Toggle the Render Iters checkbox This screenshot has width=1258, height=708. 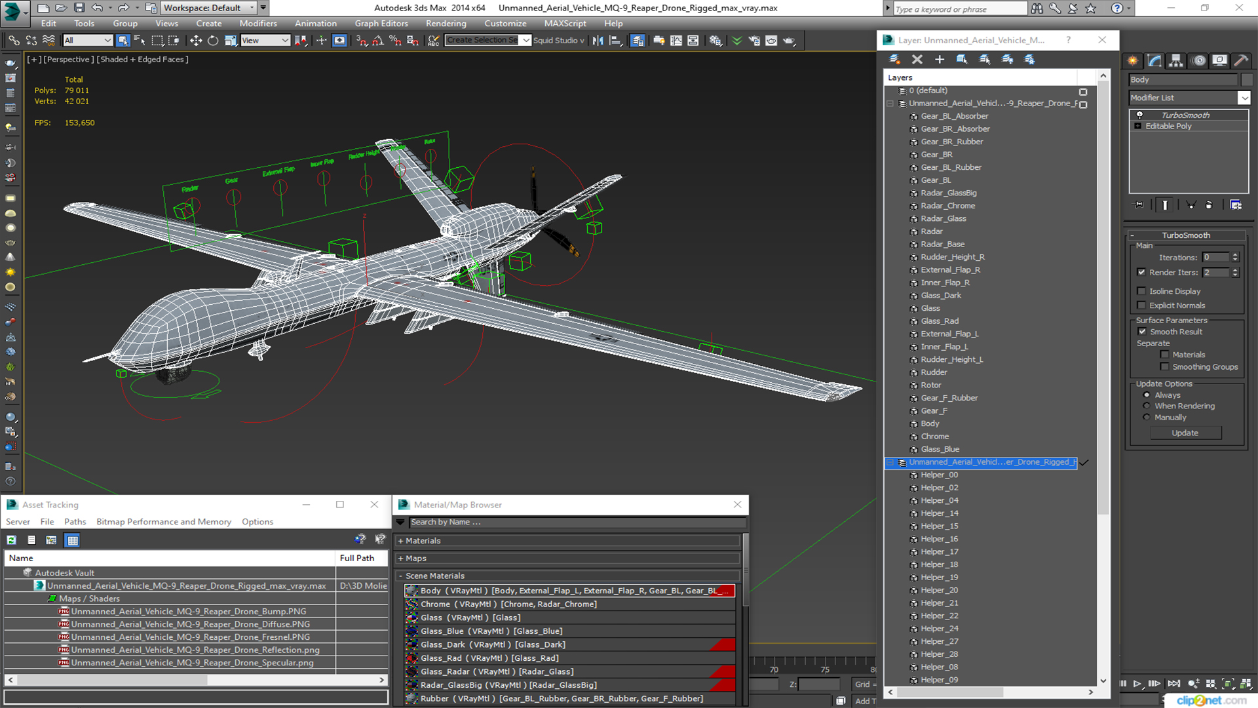tap(1141, 272)
